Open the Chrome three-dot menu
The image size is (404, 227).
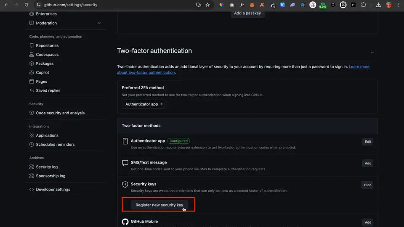(399, 5)
